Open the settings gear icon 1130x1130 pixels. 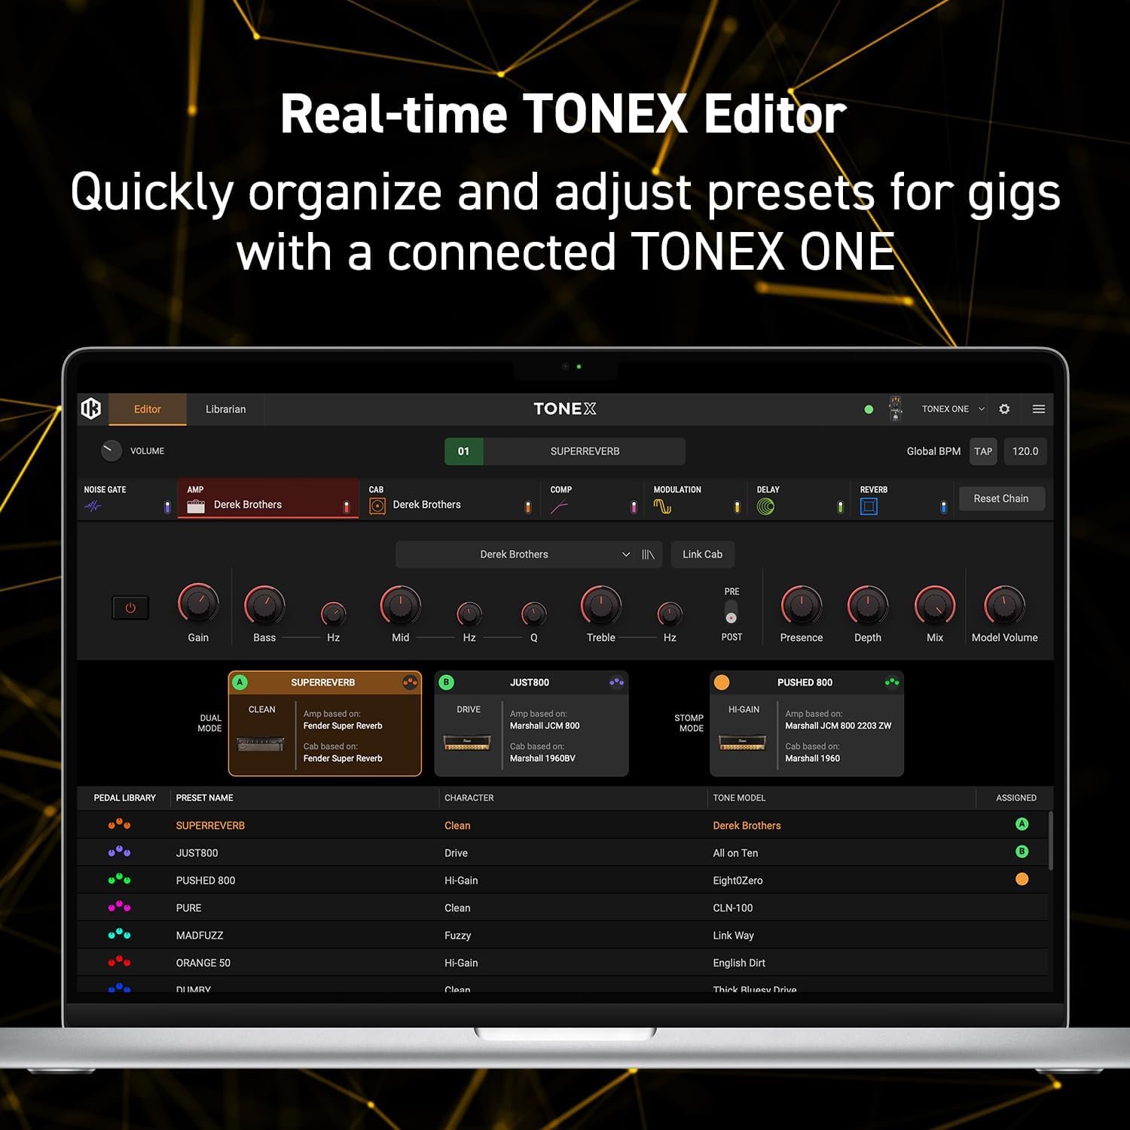point(1004,409)
